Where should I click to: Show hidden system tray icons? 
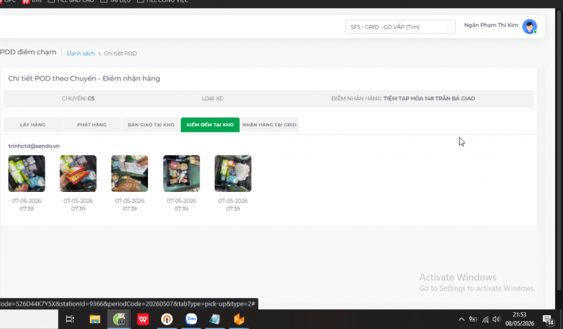pos(461,319)
